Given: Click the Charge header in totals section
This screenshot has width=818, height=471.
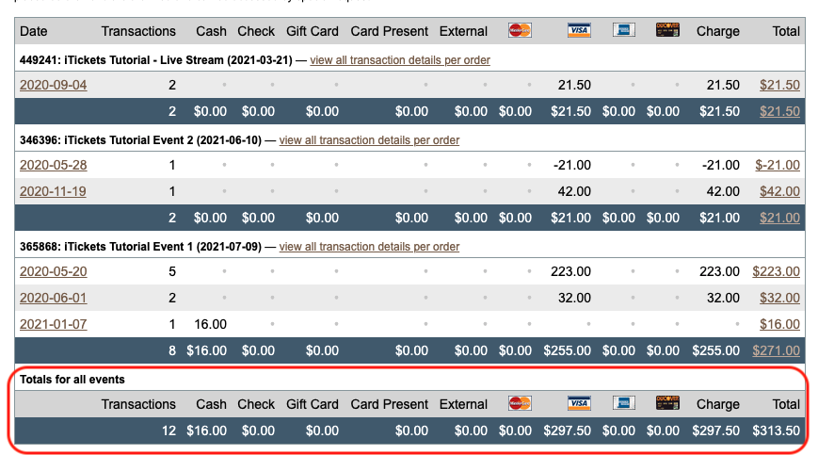Looking at the screenshot, I should 718,404.
